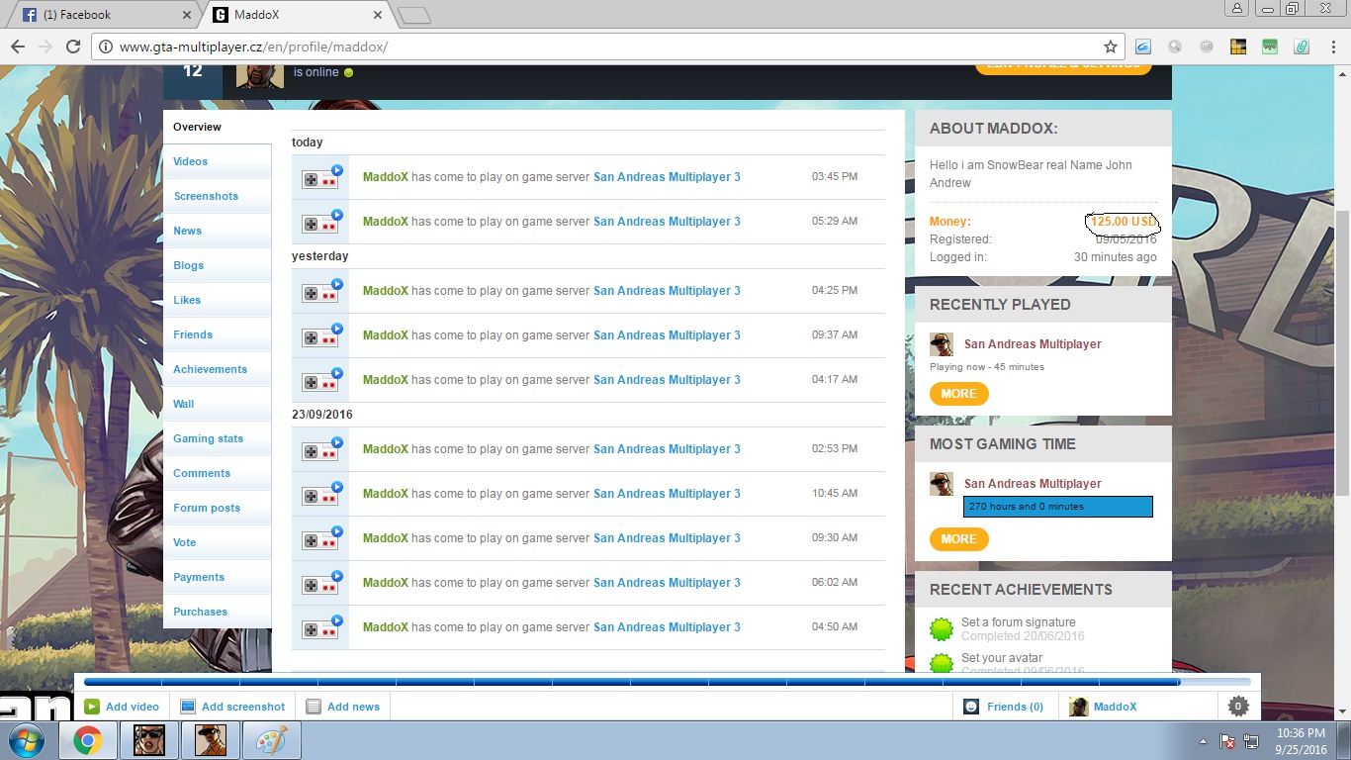Open a new browser tab
The height and width of the screenshot is (760, 1351).
[414, 15]
